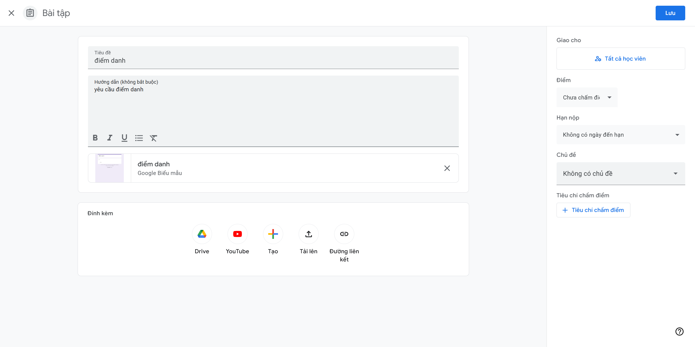The width and height of the screenshot is (695, 347).
Task: Toggle italic formatting in instructions
Action: pyautogui.click(x=110, y=138)
